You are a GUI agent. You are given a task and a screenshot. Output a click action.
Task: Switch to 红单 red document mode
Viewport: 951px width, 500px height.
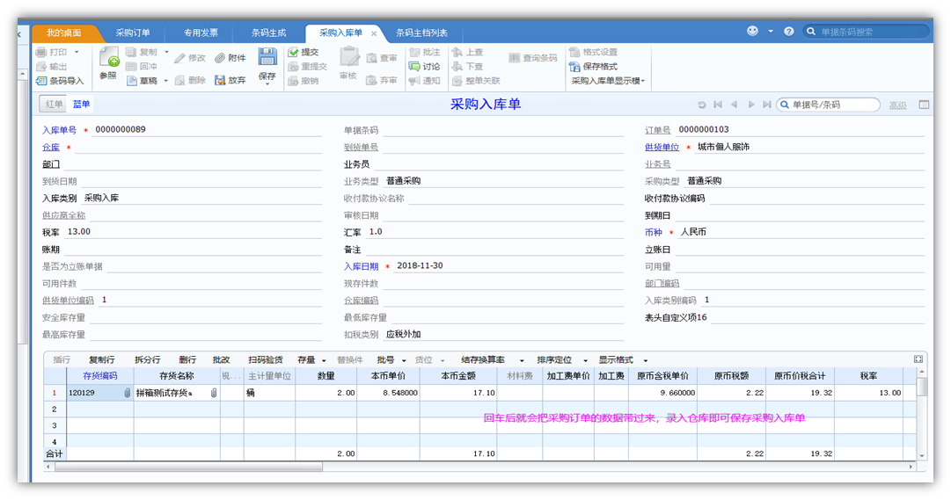point(54,105)
